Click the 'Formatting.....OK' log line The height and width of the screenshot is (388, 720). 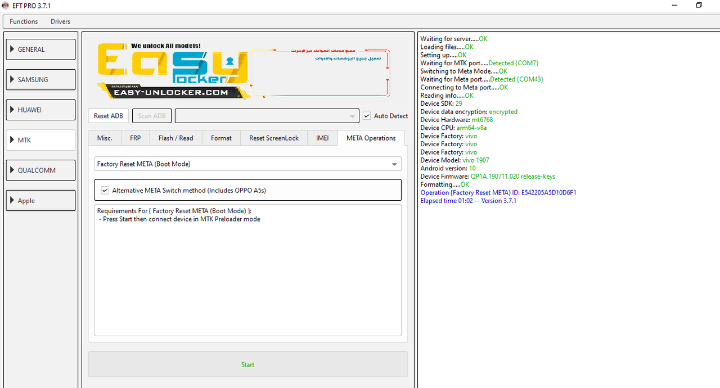(x=445, y=184)
